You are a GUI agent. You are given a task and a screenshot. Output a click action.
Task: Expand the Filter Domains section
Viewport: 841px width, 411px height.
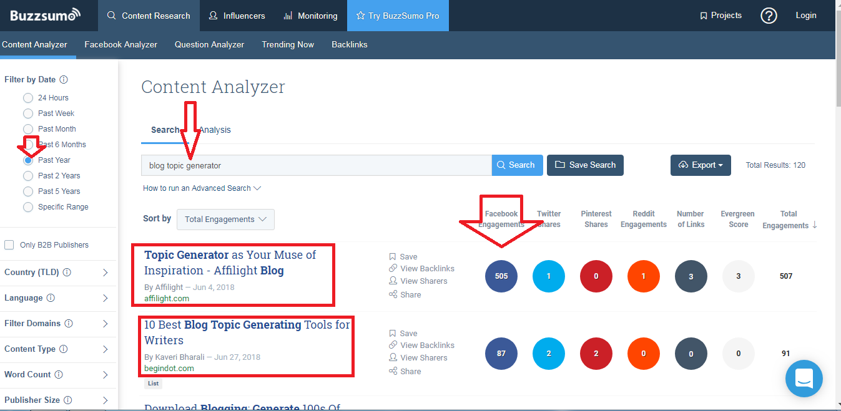105,324
